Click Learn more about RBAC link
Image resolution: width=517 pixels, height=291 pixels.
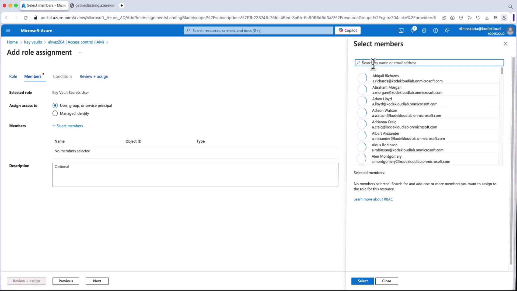[x=373, y=199]
